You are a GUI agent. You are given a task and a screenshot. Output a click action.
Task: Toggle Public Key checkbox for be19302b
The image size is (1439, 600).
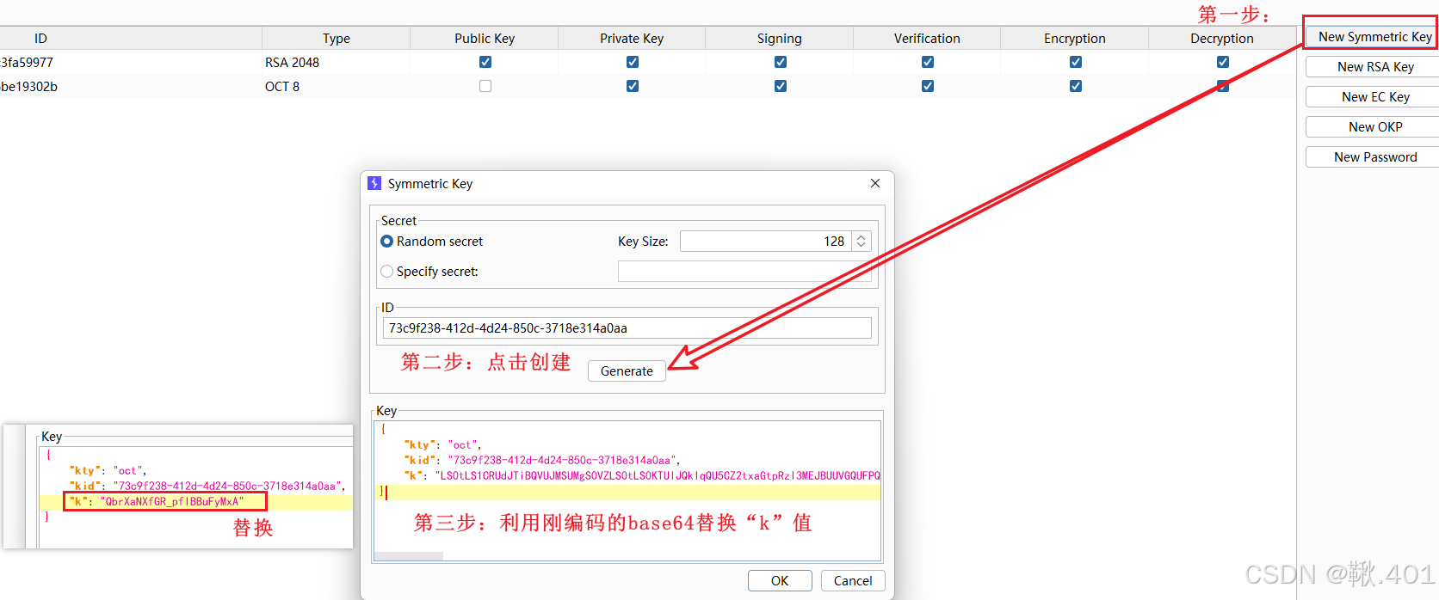click(x=485, y=86)
